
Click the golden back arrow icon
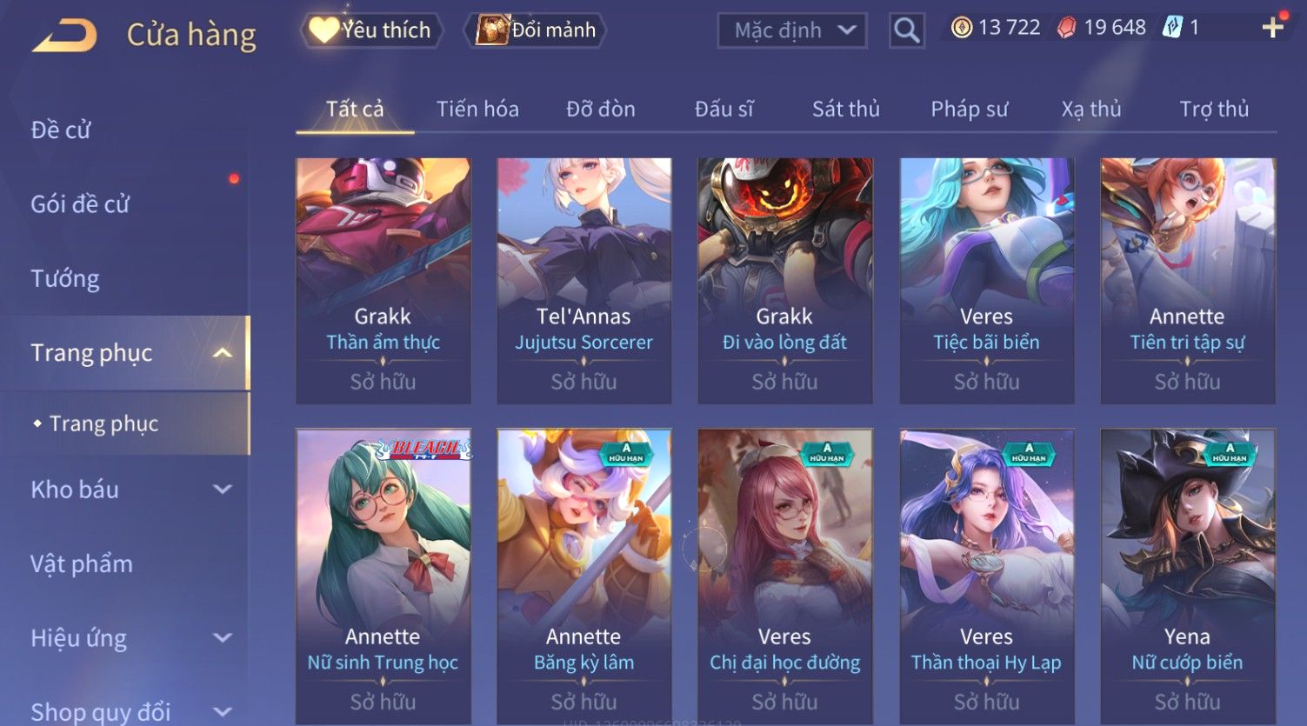pos(63,36)
